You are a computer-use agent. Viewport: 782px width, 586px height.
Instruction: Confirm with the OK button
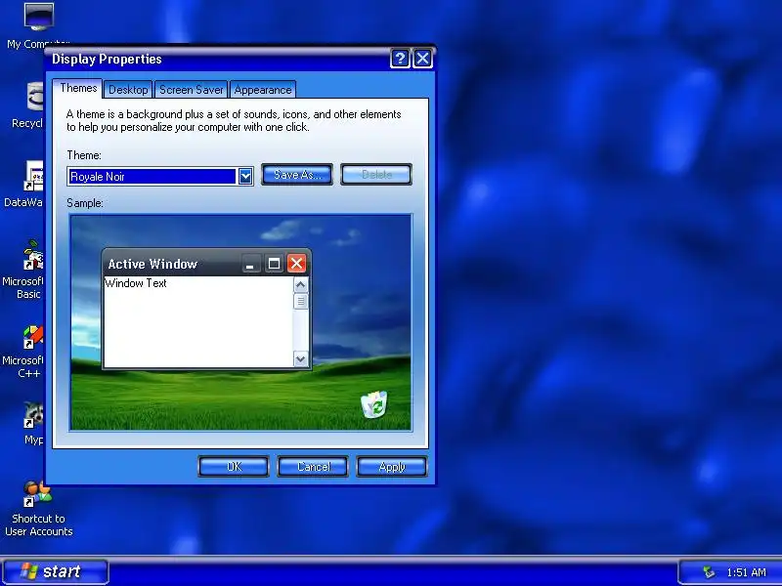click(234, 467)
